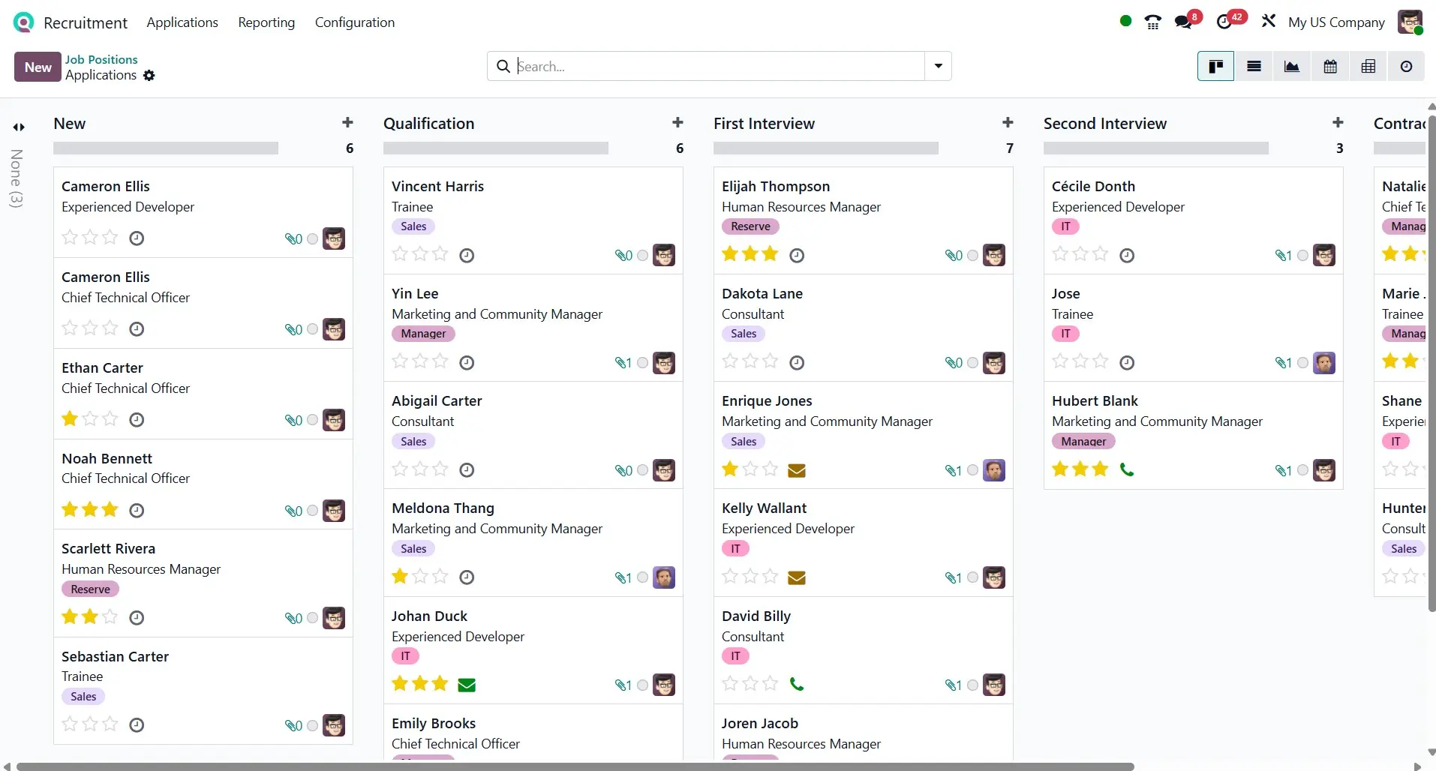Screen dimensions: 1436x771
Task: Switch to Pivot view
Action: pyautogui.click(x=1368, y=67)
